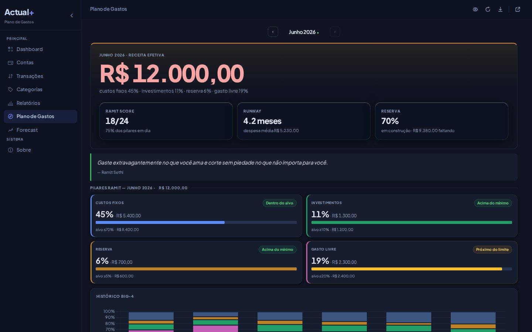Image resolution: width=532 pixels, height=332 pixels.
Task: Go to next month with right chevron
Action: click(335, 32)
